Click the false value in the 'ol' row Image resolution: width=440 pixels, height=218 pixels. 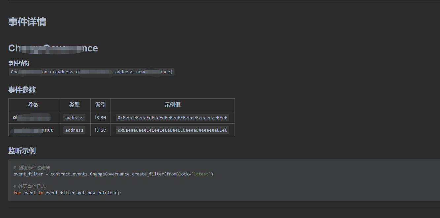(101, 117)
